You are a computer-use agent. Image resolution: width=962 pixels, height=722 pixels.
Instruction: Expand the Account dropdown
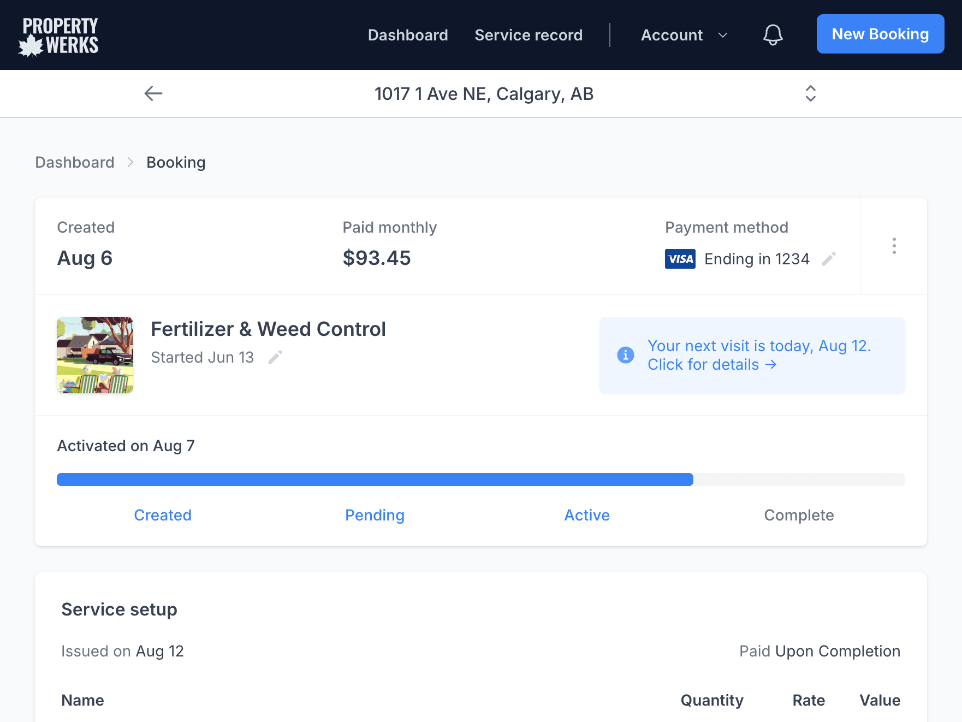[x=684, y=35]
